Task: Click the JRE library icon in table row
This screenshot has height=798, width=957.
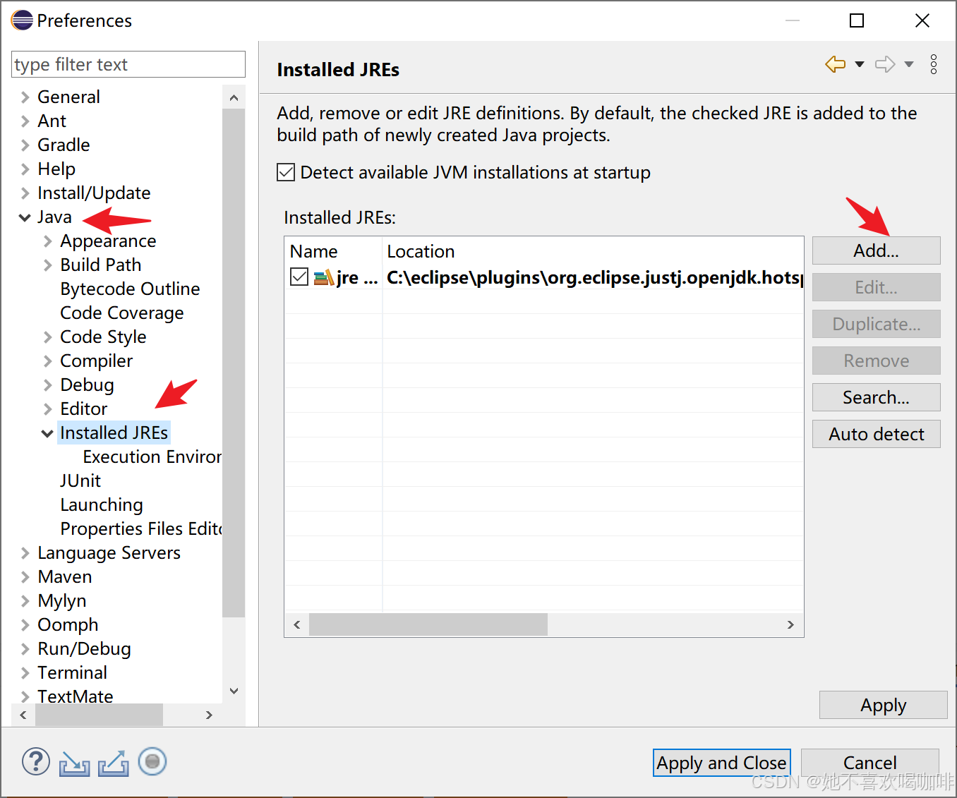Action: [x=324, y=277]
